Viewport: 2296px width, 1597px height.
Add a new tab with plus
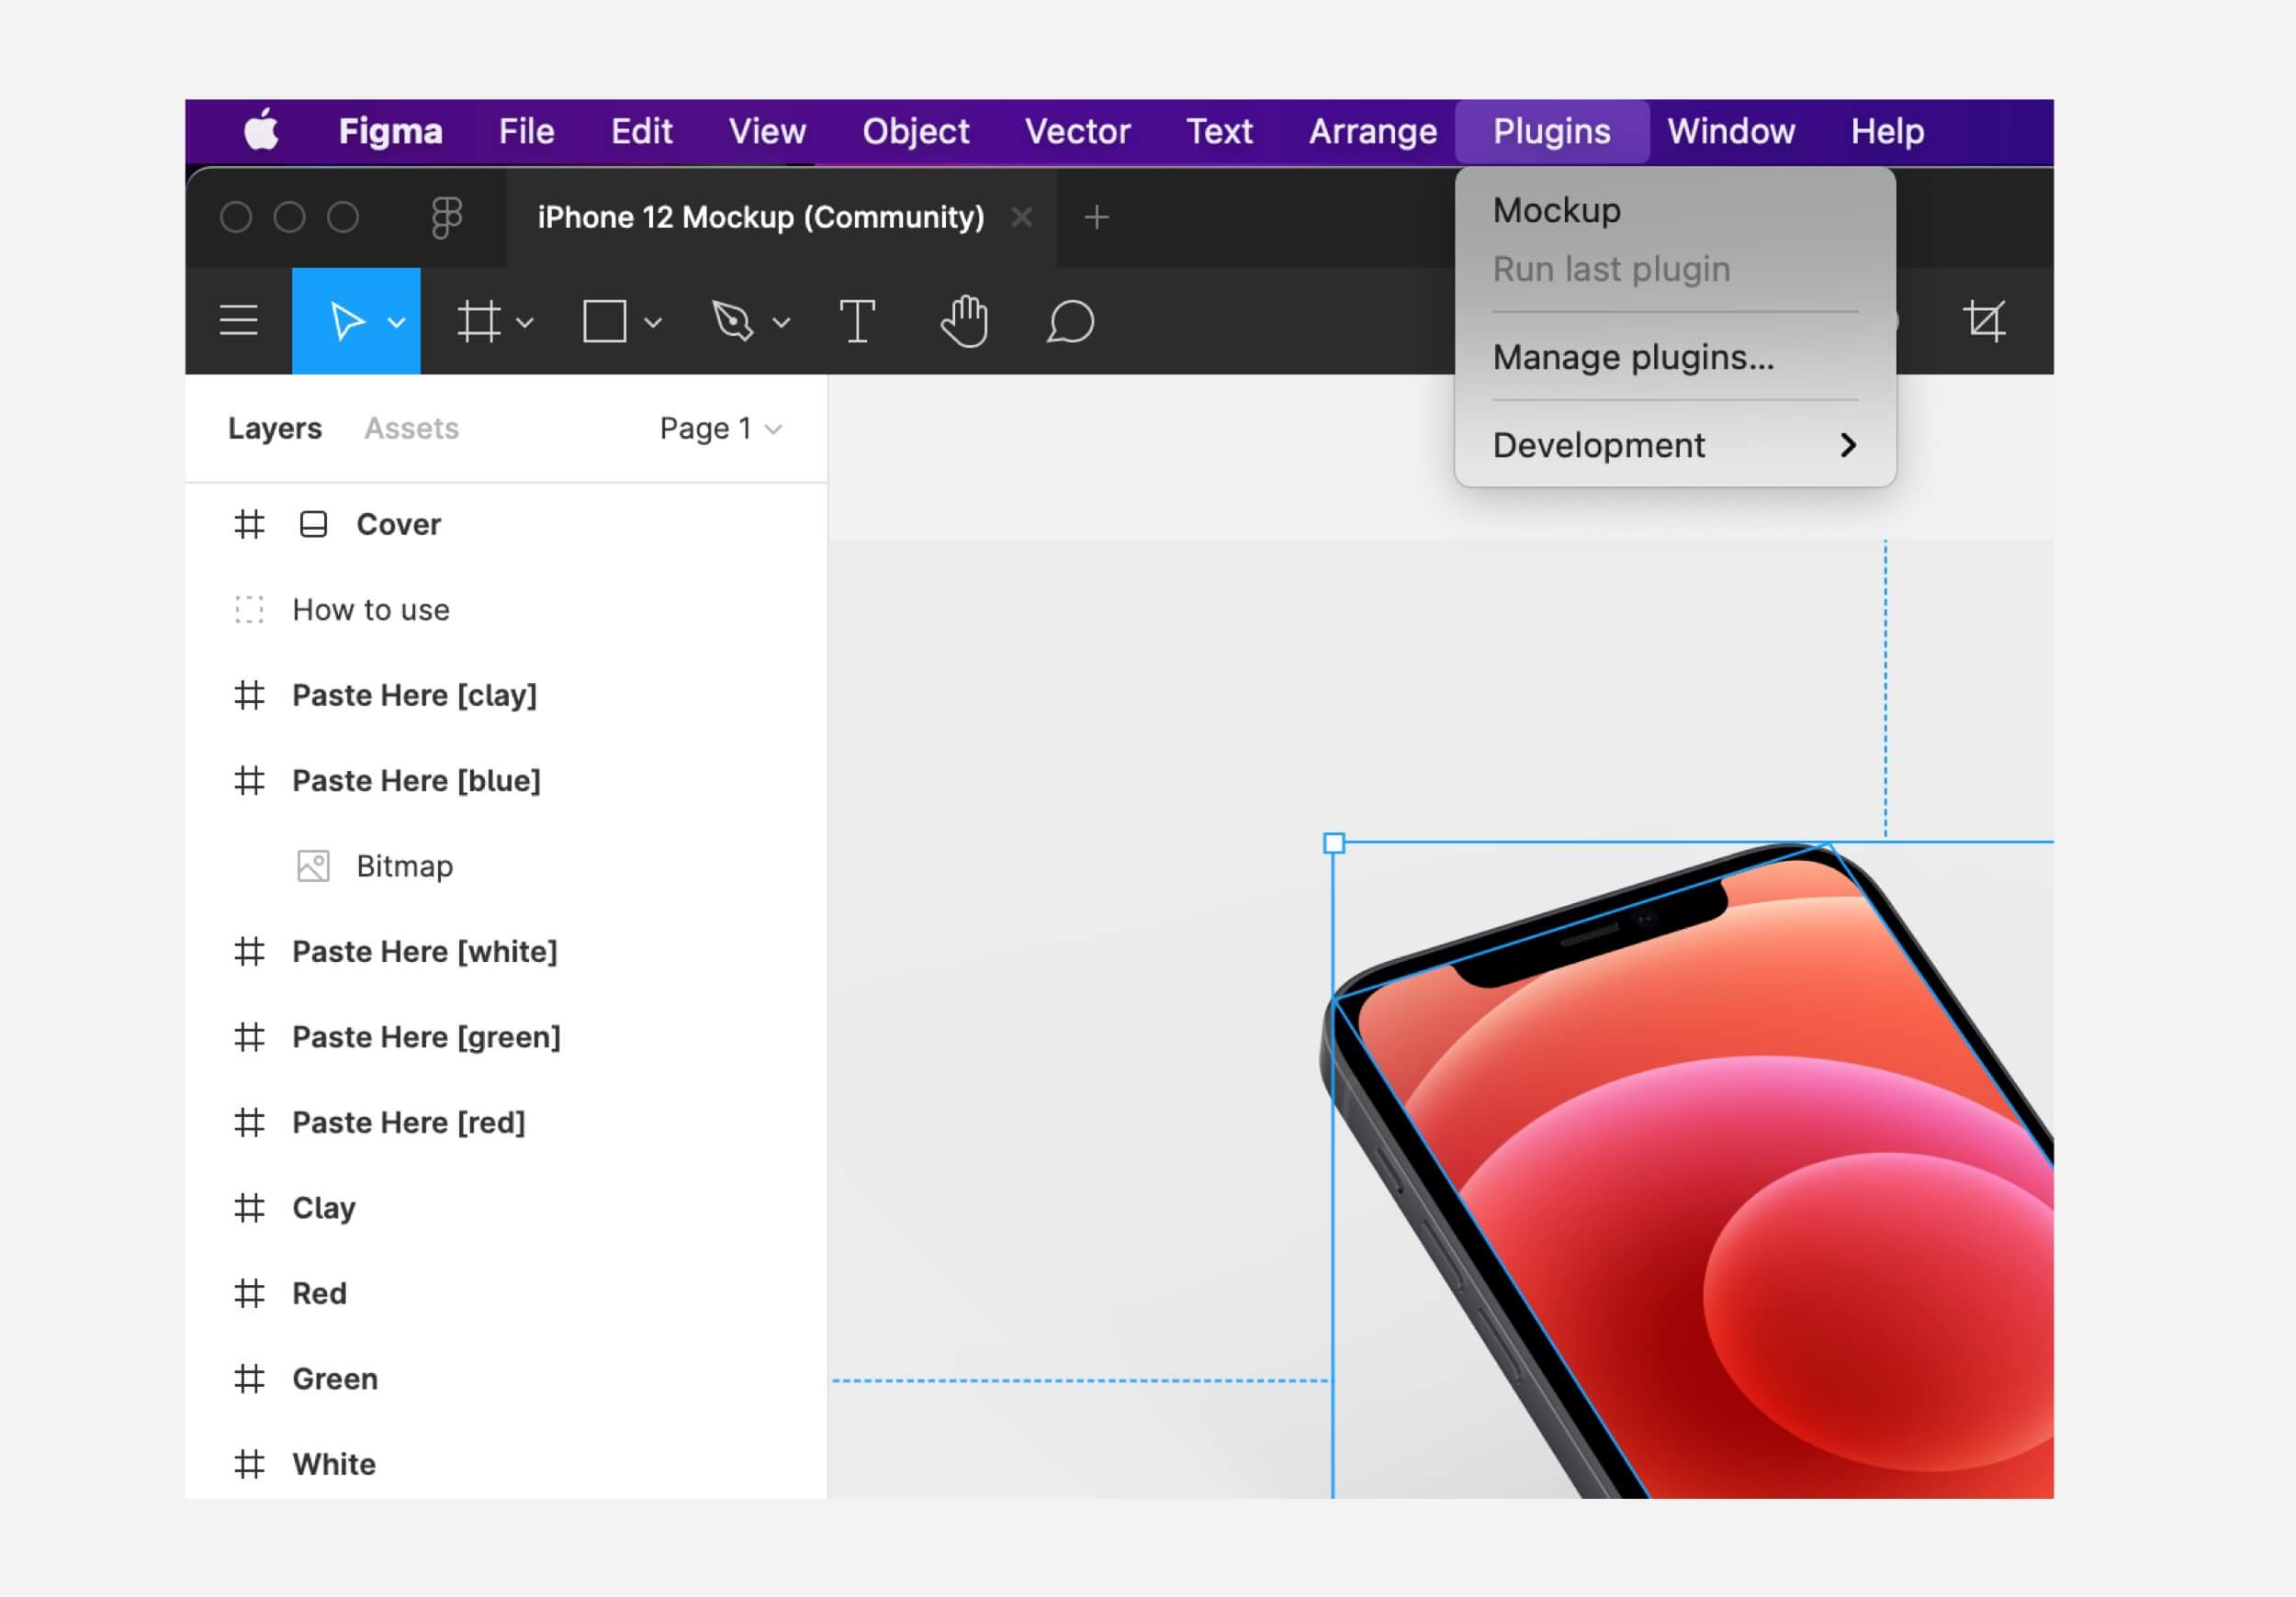point(1097,217)
